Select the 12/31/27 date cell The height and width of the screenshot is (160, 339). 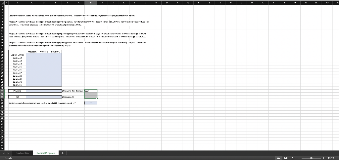17,73
